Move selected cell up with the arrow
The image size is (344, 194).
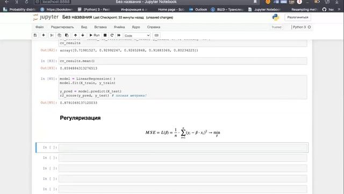75,35
